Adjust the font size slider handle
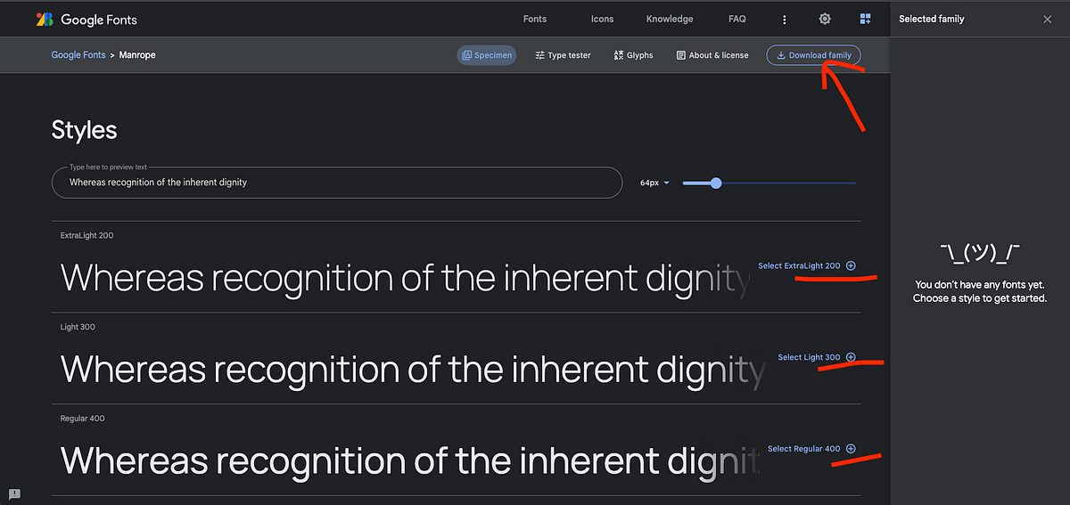1070x505 pixels. pyautogui.click(x=715, y=183)
